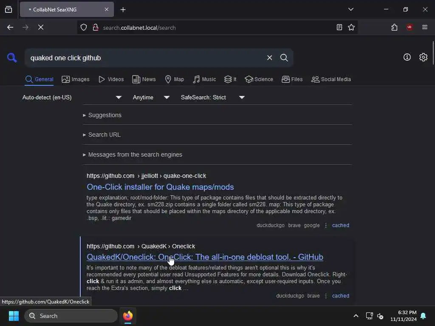Switch to the Music tab
This screenshot has width=435, height=326.
click(x=204, y=79)
